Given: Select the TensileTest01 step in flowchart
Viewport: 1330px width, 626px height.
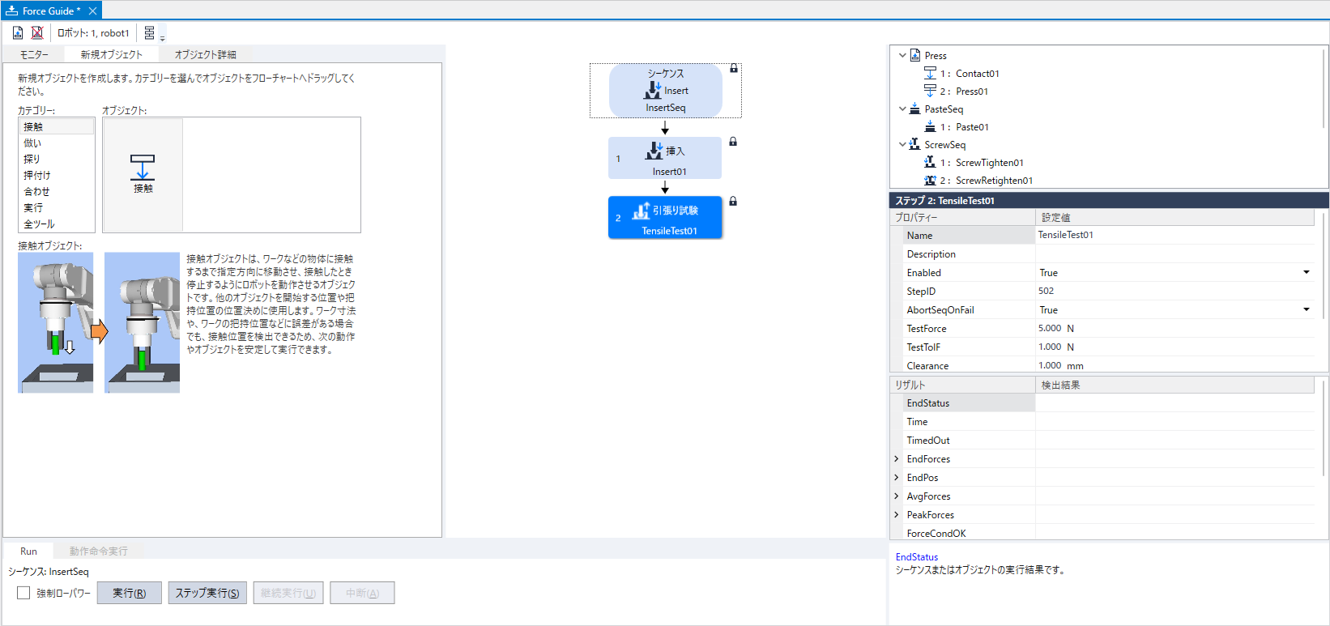Looking at the screenshot, I should [665, 219].
